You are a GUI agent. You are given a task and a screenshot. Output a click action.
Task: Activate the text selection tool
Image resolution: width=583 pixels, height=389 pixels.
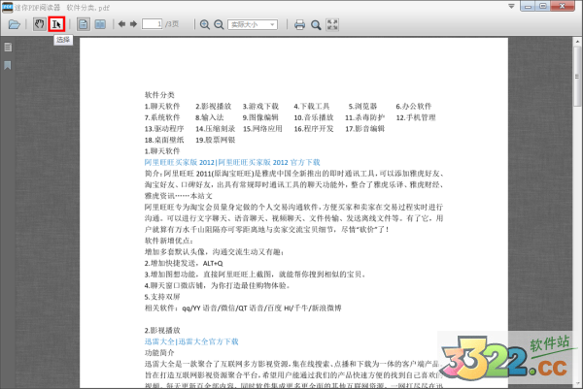[x=56, y=24]
